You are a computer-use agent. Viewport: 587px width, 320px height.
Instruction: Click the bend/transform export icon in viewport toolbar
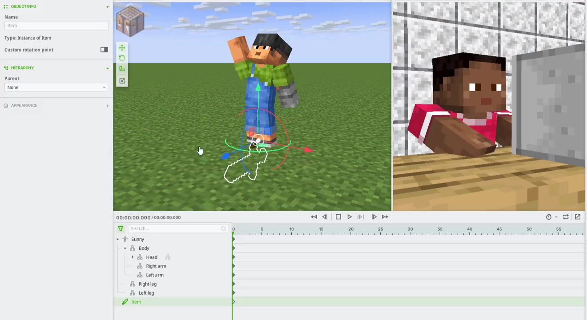pos(122,81)
